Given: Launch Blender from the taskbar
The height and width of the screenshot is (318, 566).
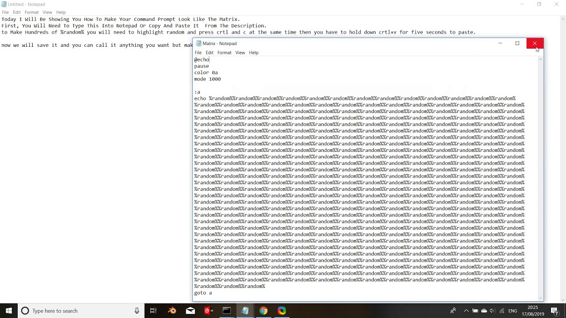Looking at the screenshot, I should (172, 310).
